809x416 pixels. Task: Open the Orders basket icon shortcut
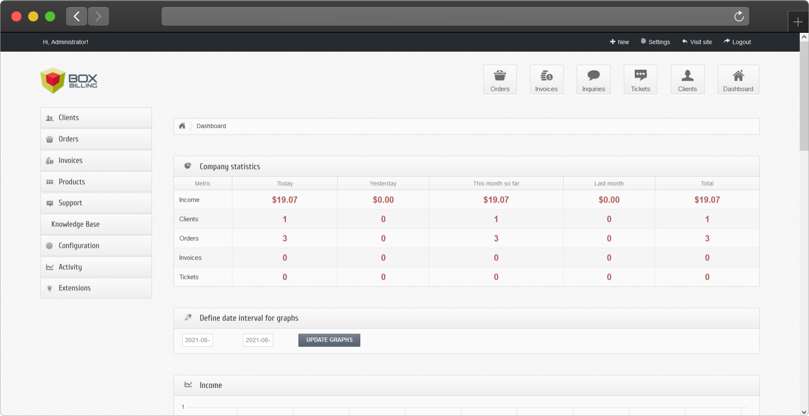pos(500,80)
